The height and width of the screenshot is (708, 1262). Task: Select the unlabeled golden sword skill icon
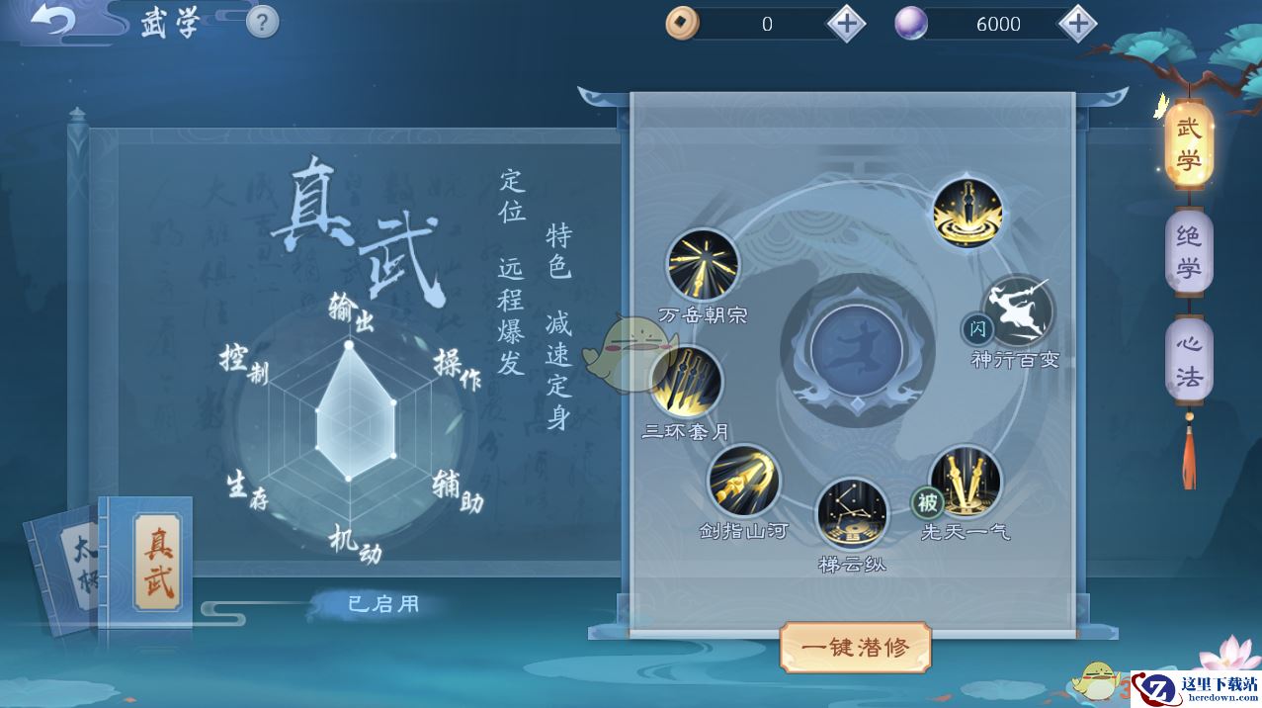[968, 214]
